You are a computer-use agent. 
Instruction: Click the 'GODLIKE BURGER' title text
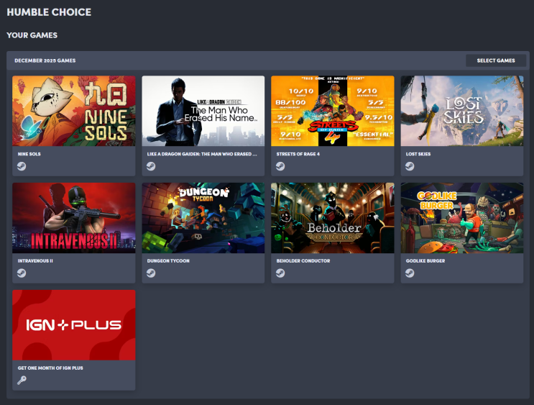[425, 261]
